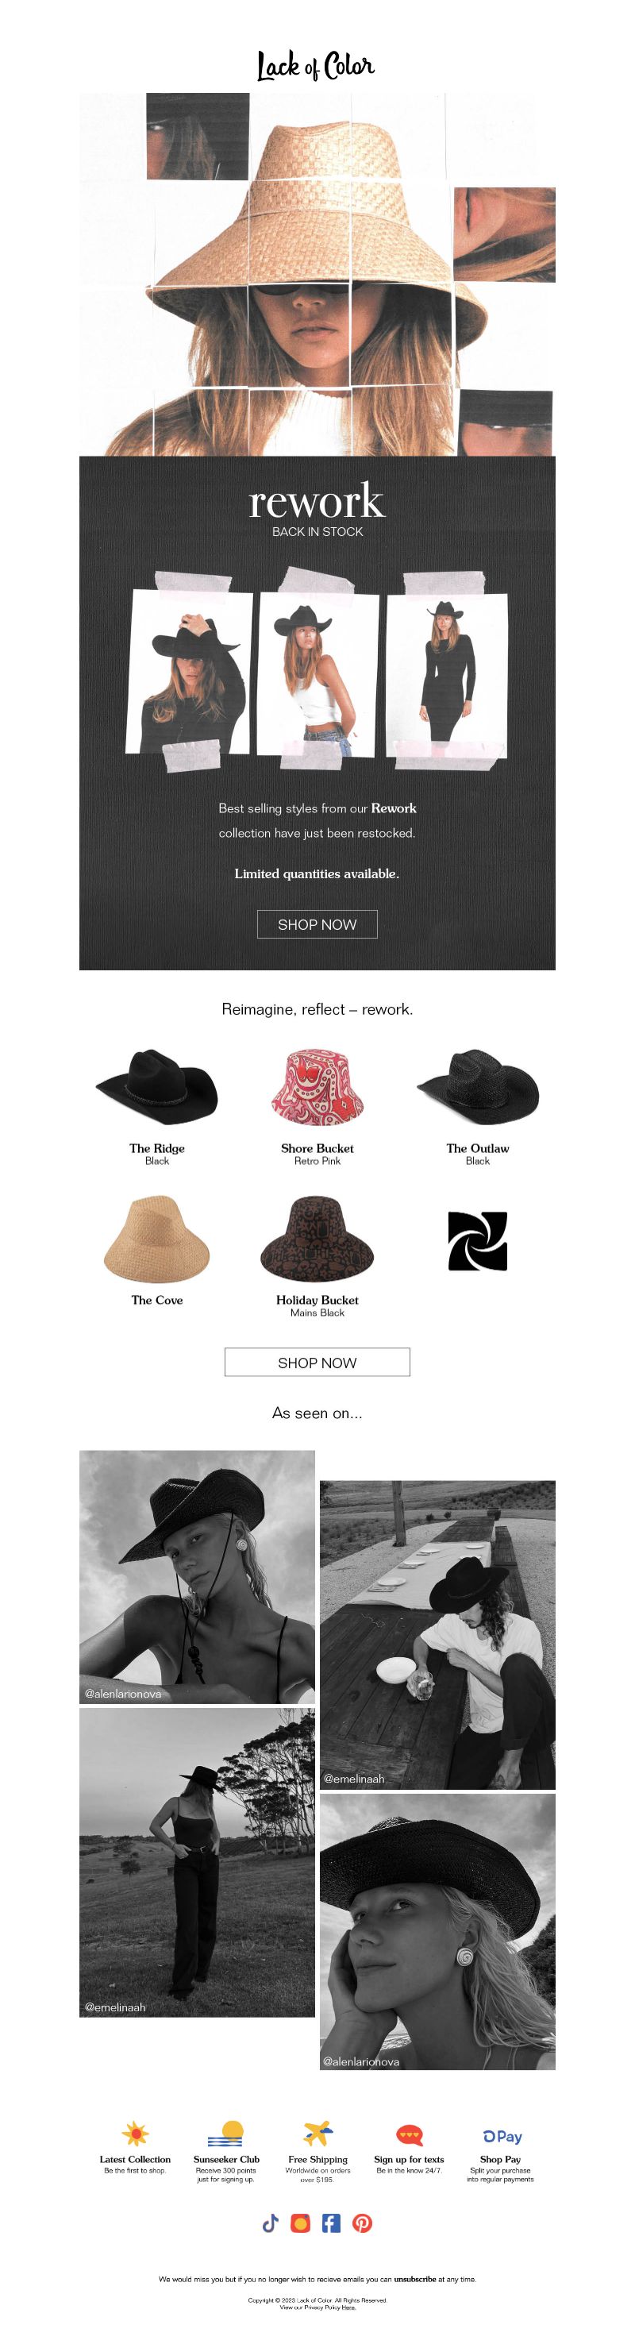The height and width of the screenshot is (2348, 635).
Task: Click the Free Shipping airplane icon
Action: [x=318, y=2134]
